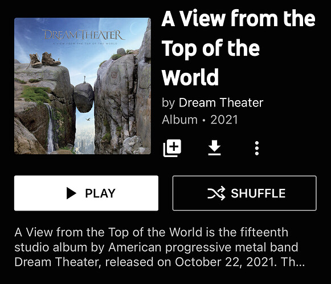Click the word 'by' before the artist name
Screen dimensions: 331x284
(168, 103)
